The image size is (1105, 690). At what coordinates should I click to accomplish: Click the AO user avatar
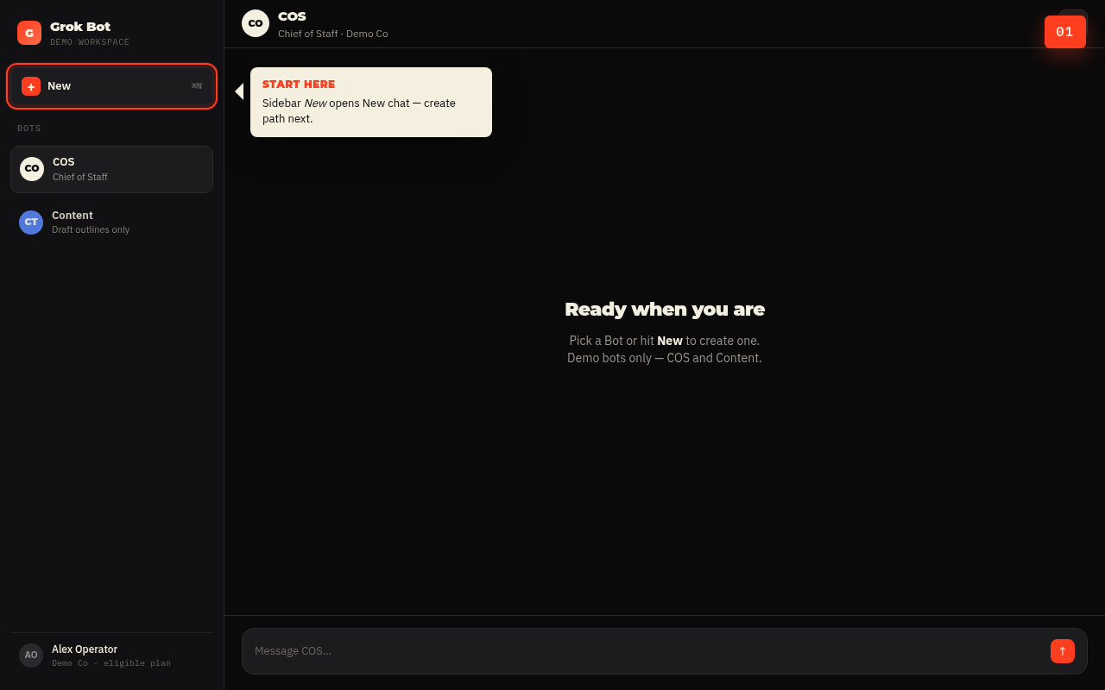(x=31, y=655)
